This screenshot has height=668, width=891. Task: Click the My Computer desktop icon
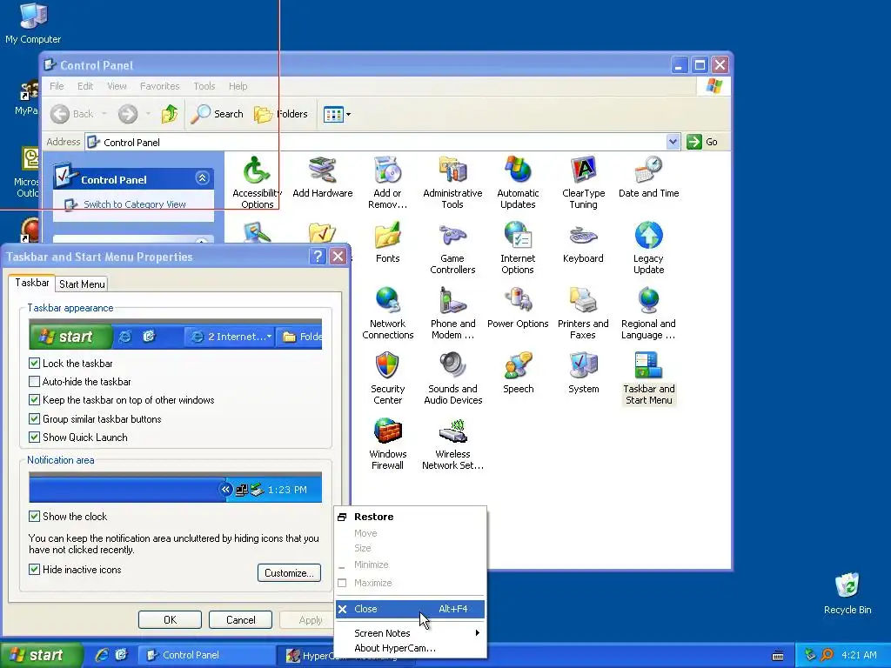[x=33, y=23]
